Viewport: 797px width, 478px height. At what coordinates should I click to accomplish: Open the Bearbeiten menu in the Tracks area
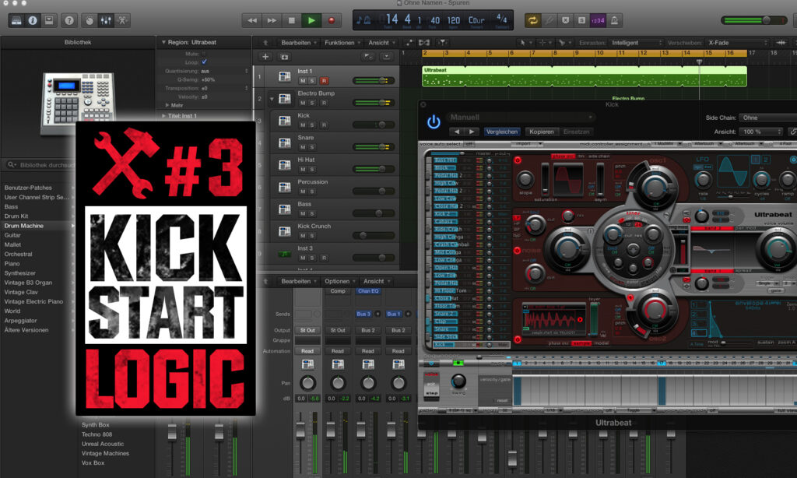point(299,43)
